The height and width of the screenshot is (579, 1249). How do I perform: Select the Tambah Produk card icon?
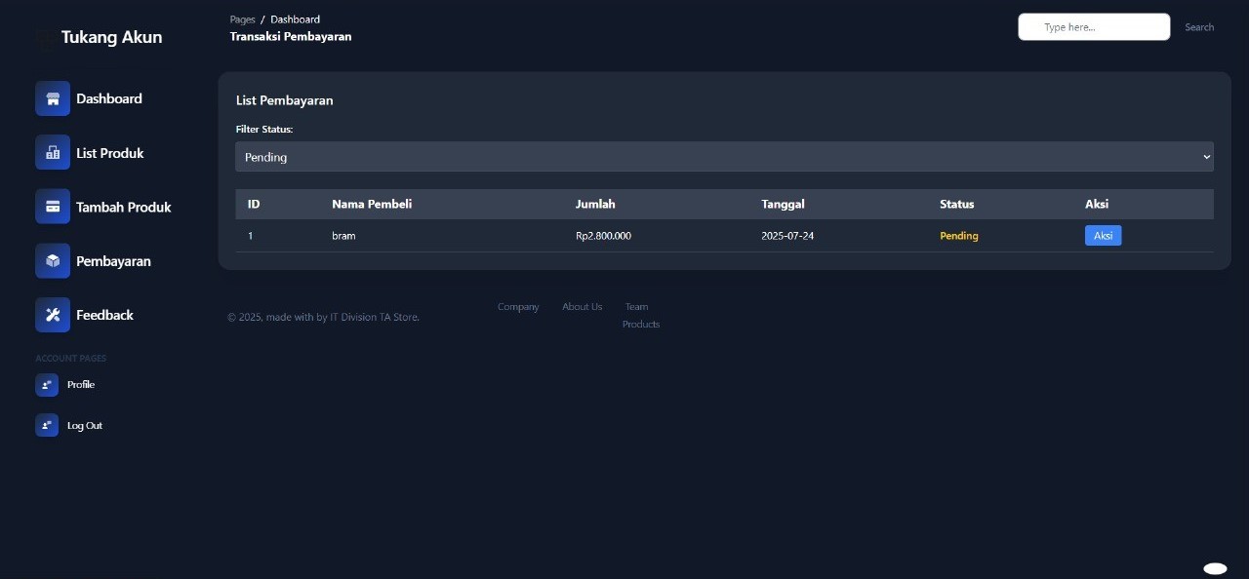click(53, 207)
